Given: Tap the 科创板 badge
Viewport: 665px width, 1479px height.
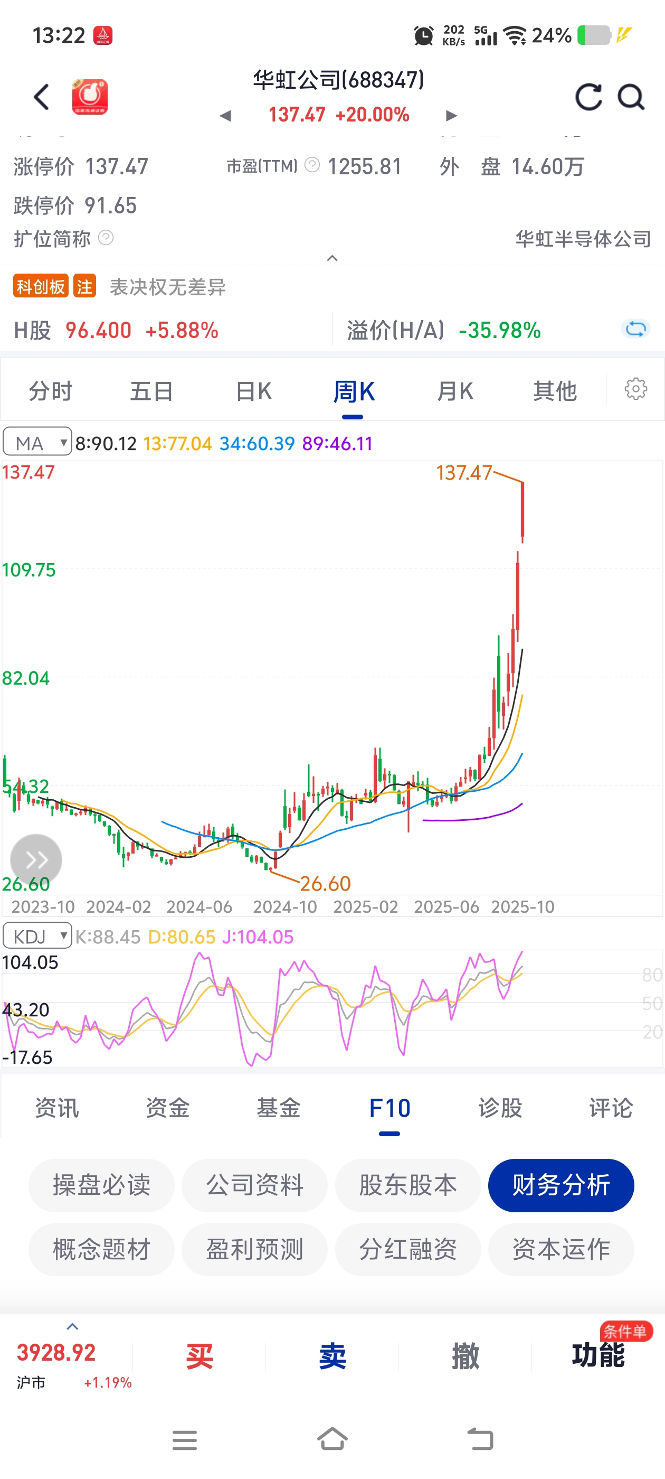Looking at the screenshot, I should 41,286.
